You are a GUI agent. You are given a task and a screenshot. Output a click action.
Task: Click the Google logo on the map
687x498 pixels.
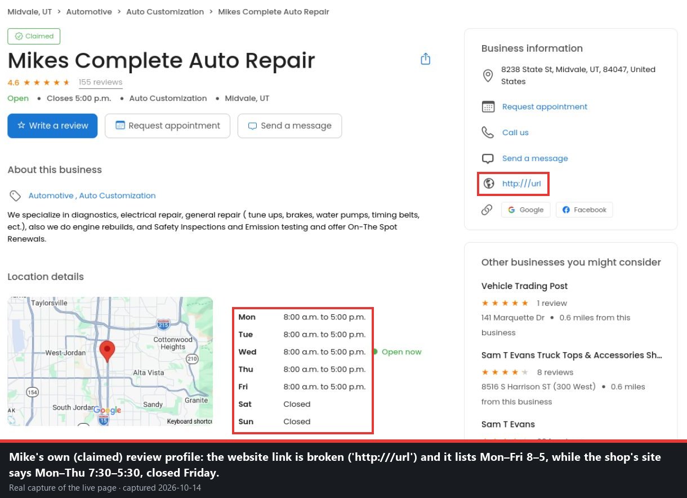point(107,410)
